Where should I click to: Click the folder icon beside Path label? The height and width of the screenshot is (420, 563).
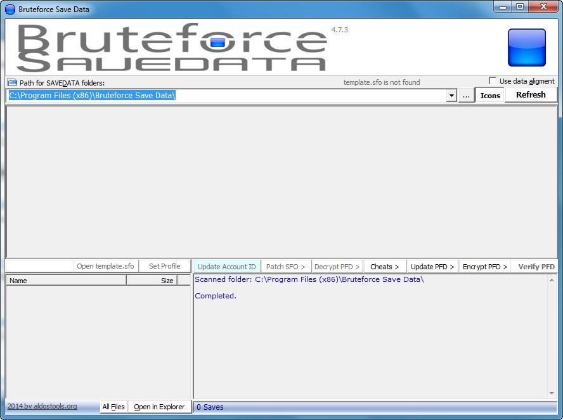pyautogui.click(x=12, y=82)
